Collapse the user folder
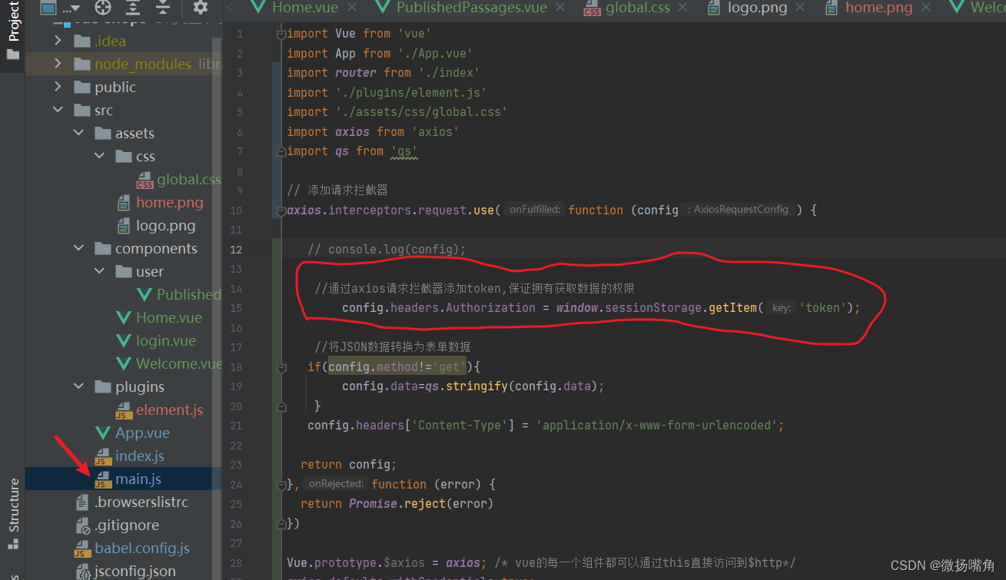 (x=100, y=271)
